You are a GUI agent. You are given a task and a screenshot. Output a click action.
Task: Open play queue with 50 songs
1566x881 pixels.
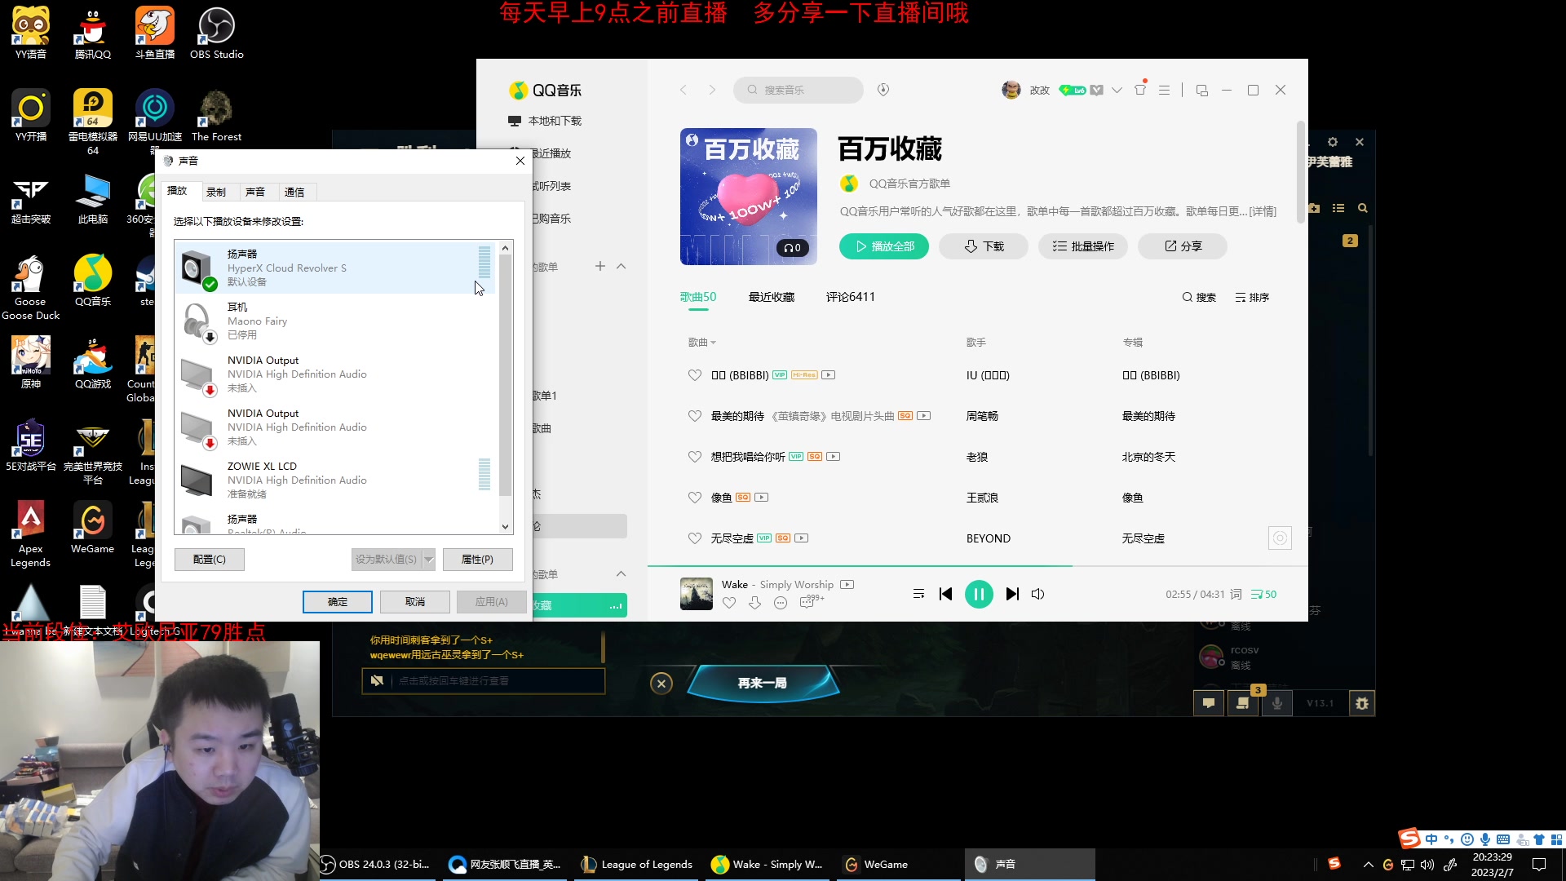[x=1263, y=594]
